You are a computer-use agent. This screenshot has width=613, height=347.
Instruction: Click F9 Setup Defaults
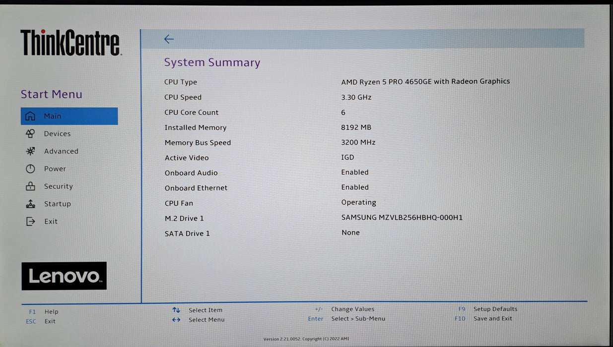tap(487, 309)
